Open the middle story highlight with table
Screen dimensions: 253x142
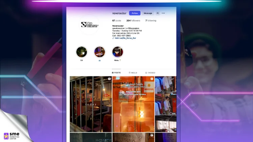pyautogui.click(x=100, y=52)
